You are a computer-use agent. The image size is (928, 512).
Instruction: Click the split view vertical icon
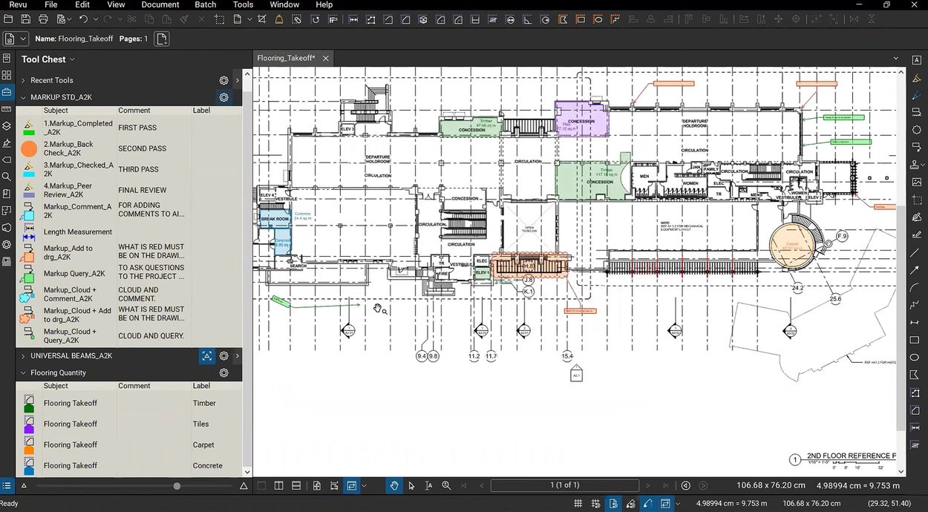pyautogui.click(x=278, y=485)
